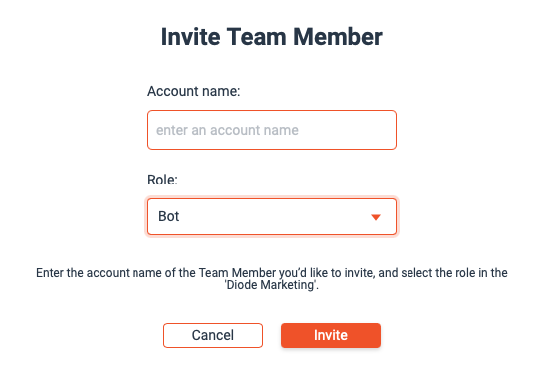Click the empty area of the account field
The height and width of the screenshot is (368, 544).
click(347, 130)
